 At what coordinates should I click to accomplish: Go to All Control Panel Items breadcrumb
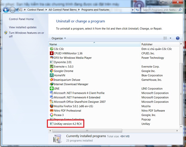63,10
